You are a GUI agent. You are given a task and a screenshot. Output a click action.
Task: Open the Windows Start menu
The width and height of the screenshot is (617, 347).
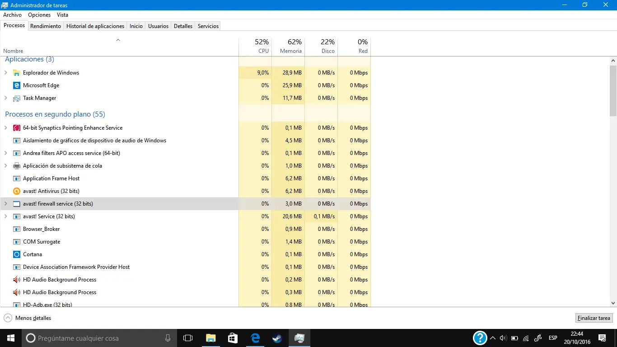[11, 338]
